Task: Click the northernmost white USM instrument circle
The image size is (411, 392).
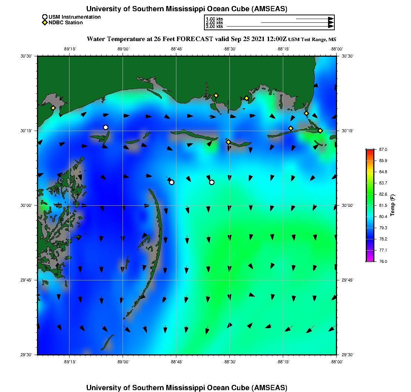Action: [x=106, y=127]
